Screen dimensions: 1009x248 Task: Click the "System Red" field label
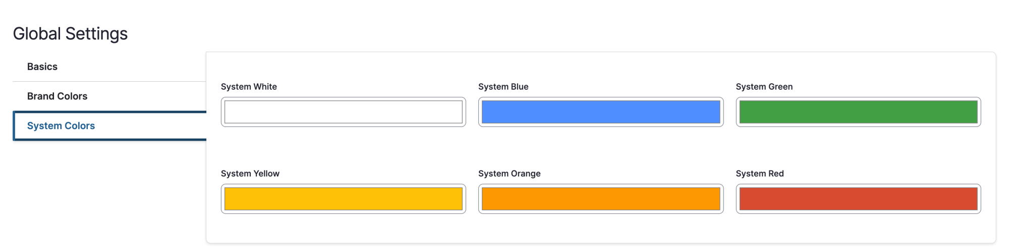[x=759, y=173]
